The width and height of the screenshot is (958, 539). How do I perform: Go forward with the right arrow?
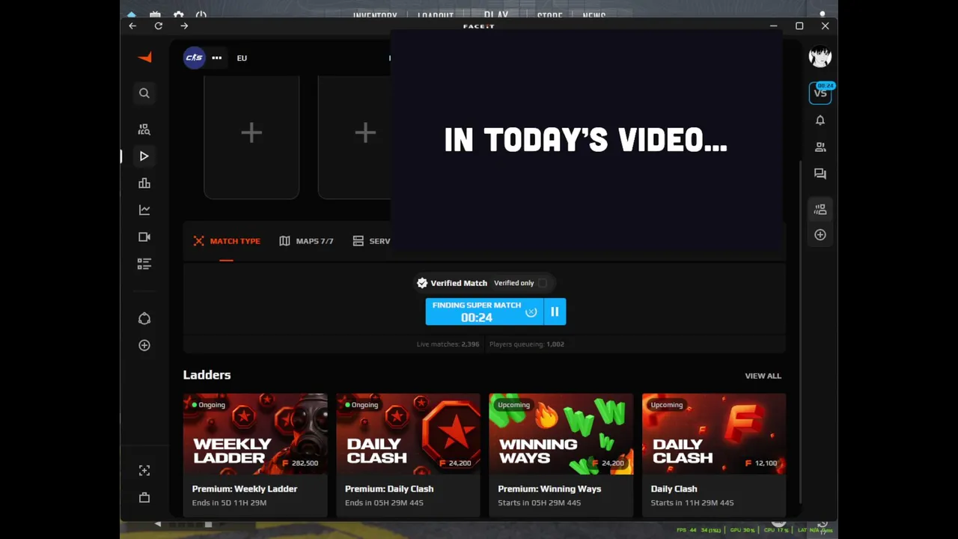pos(184,25)
